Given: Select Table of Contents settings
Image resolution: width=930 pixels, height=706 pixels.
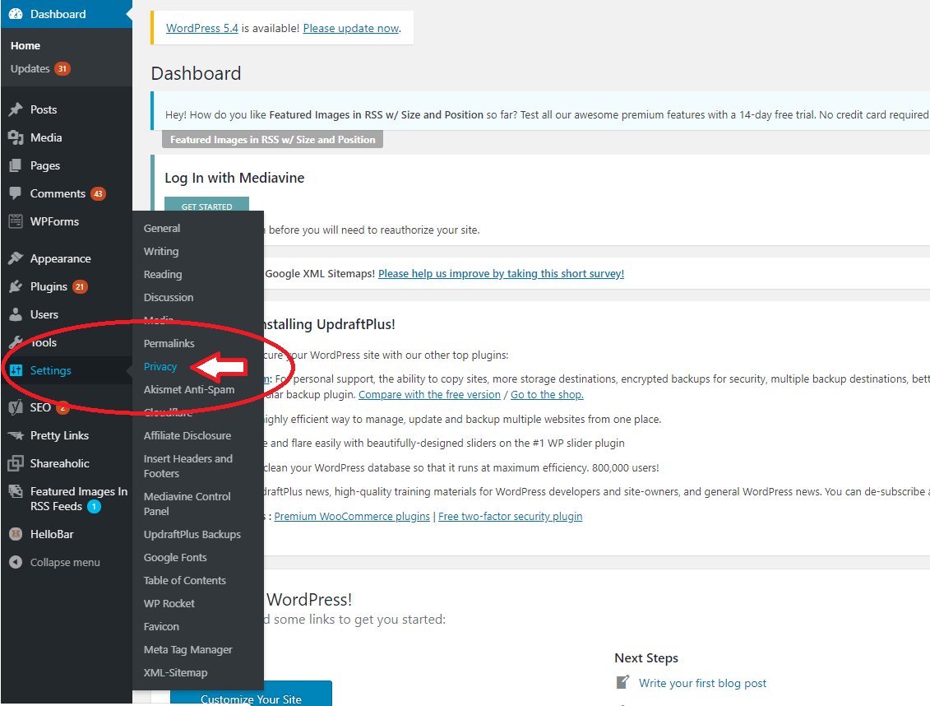Looking at the screenshot, I should pos(184,580).
